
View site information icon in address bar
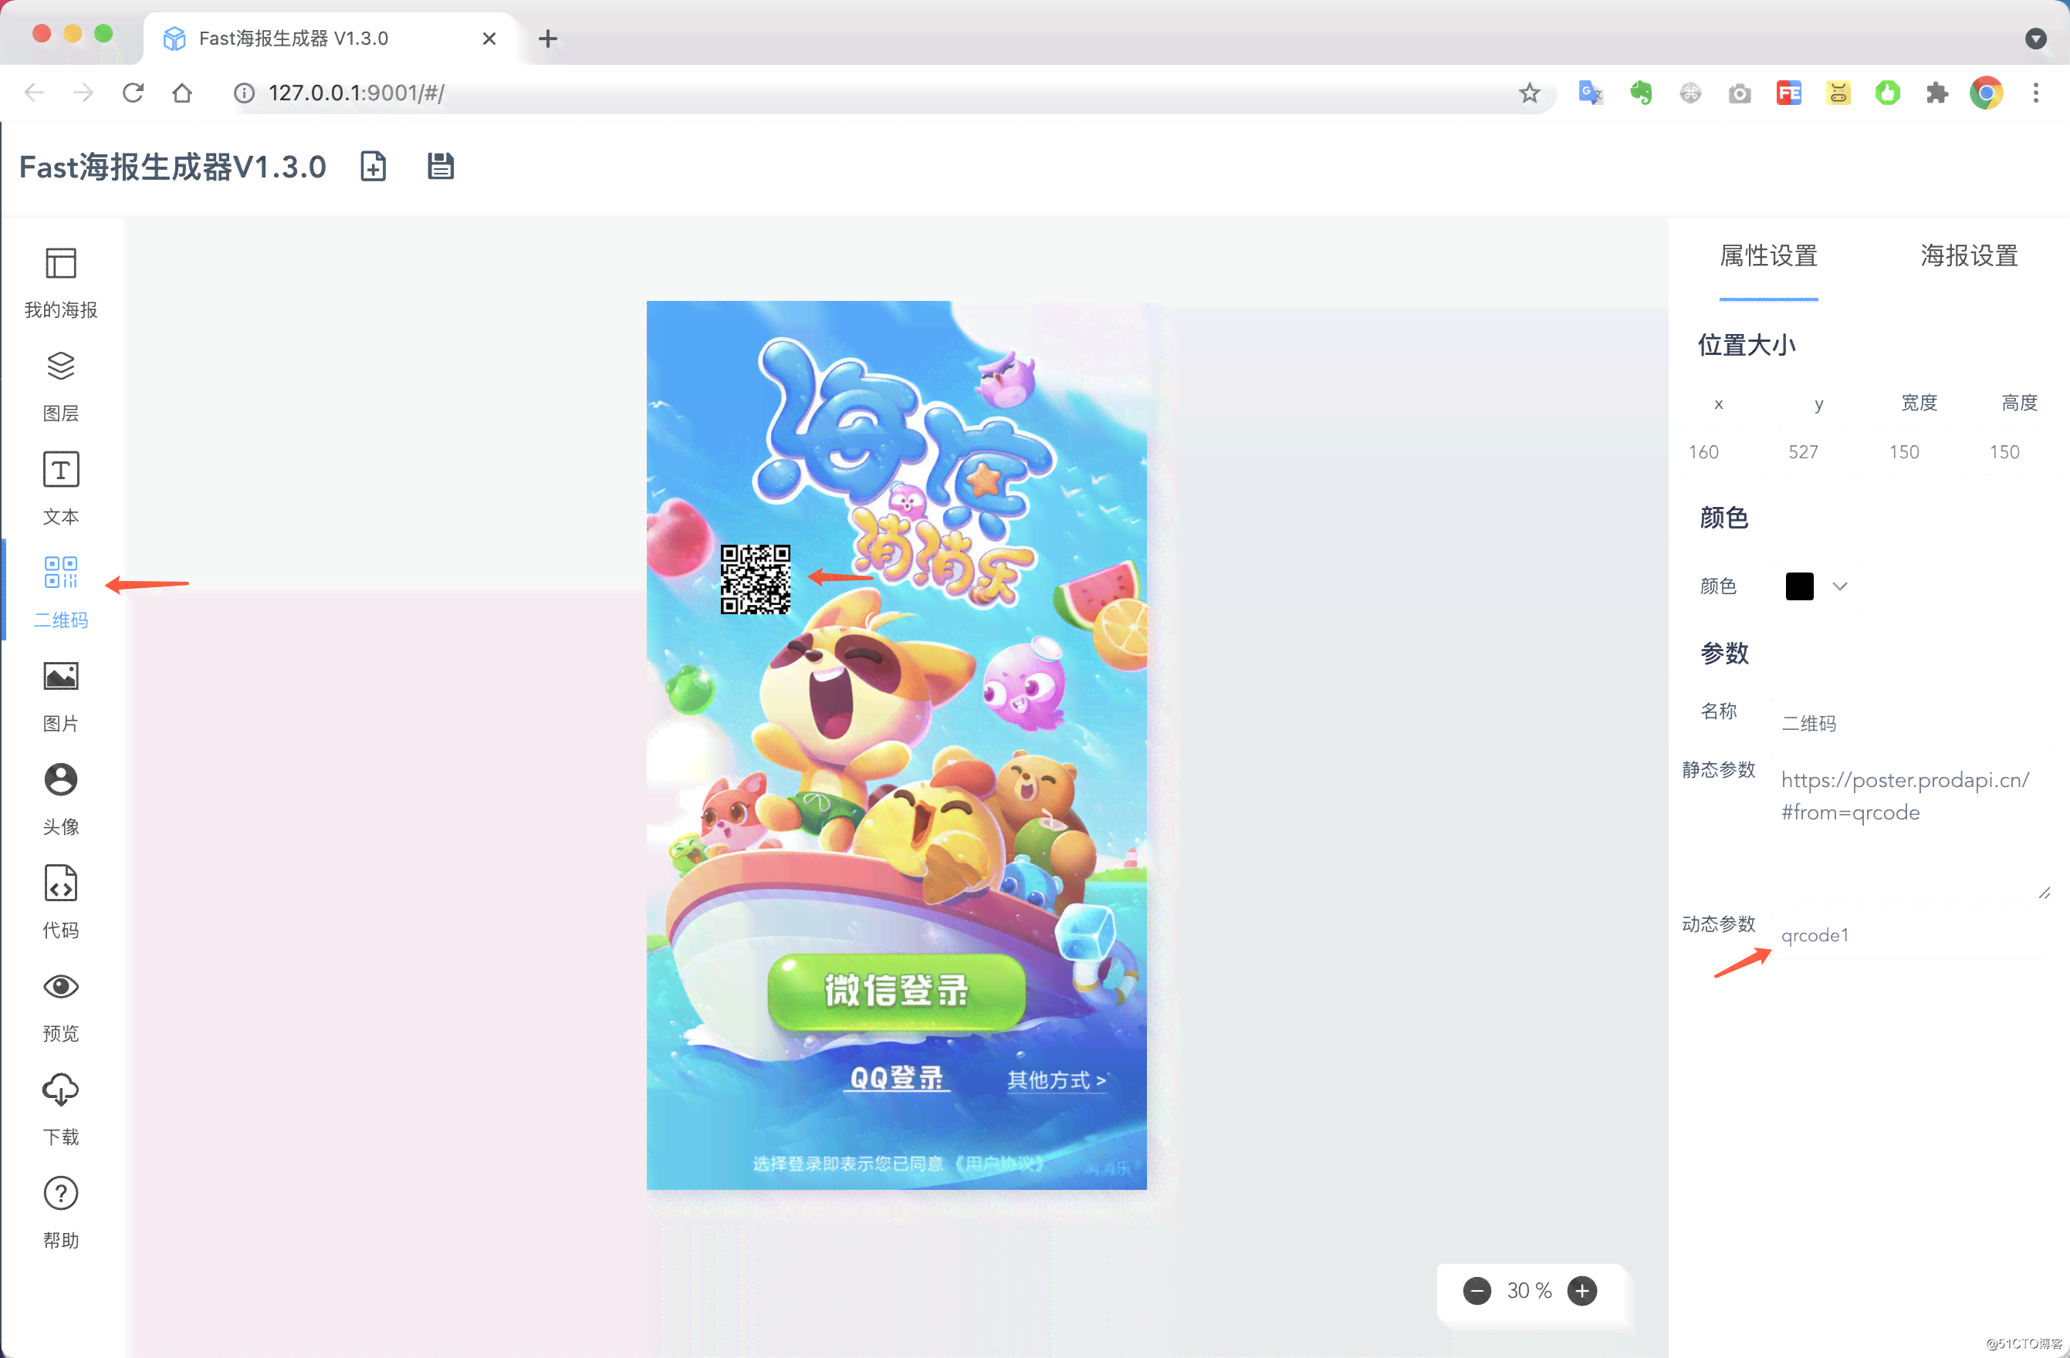point(245,92)
